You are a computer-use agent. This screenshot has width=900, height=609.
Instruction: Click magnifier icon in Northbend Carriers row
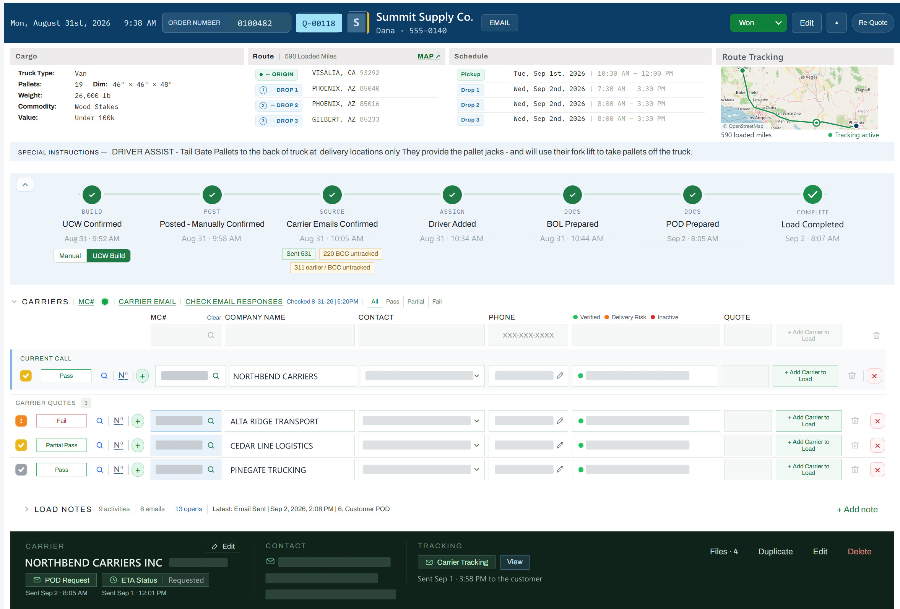(104, 375)
